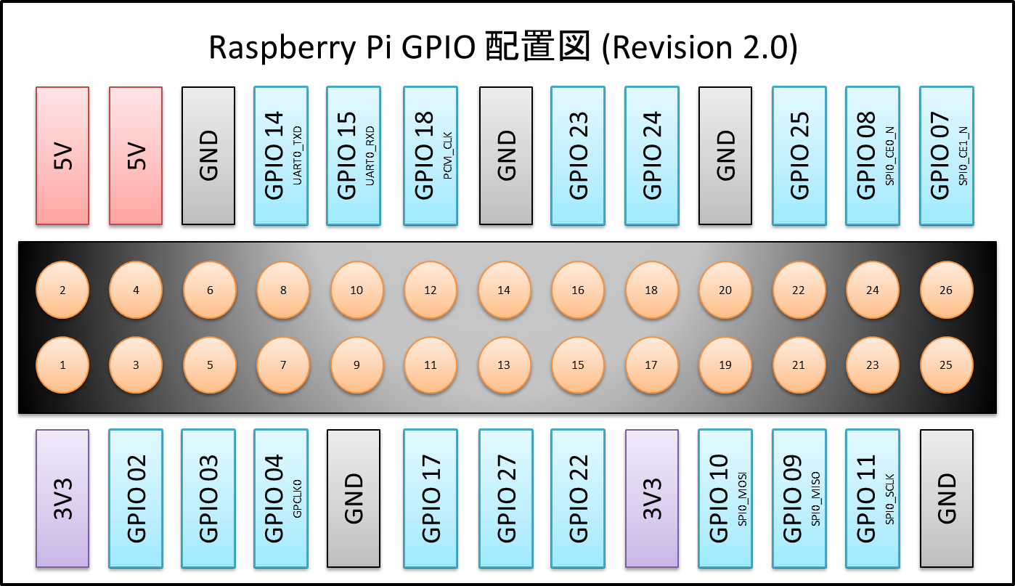
Task: Click the GPIO 02 label box
Action: [136, 498]
